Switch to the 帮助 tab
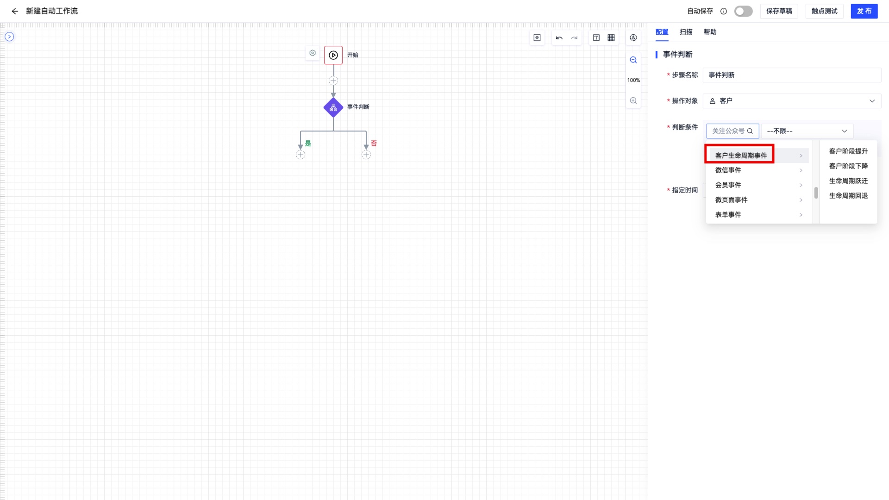The height and width of the screenshot is (500, 889). (x=710, y=32)
